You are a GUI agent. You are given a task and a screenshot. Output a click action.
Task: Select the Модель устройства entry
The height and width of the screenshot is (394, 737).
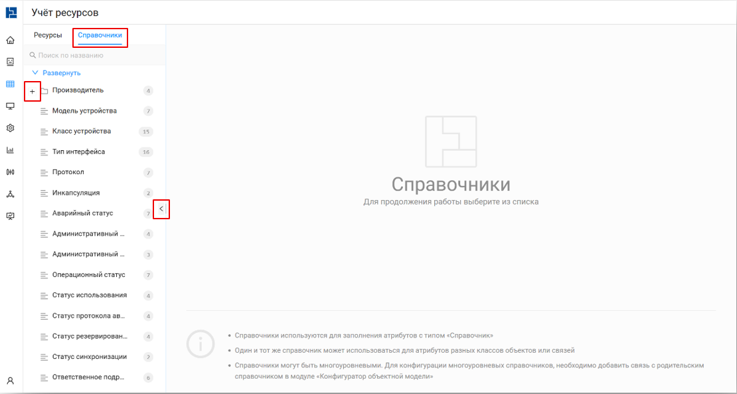pyautogui.click(x=83, y=110)
